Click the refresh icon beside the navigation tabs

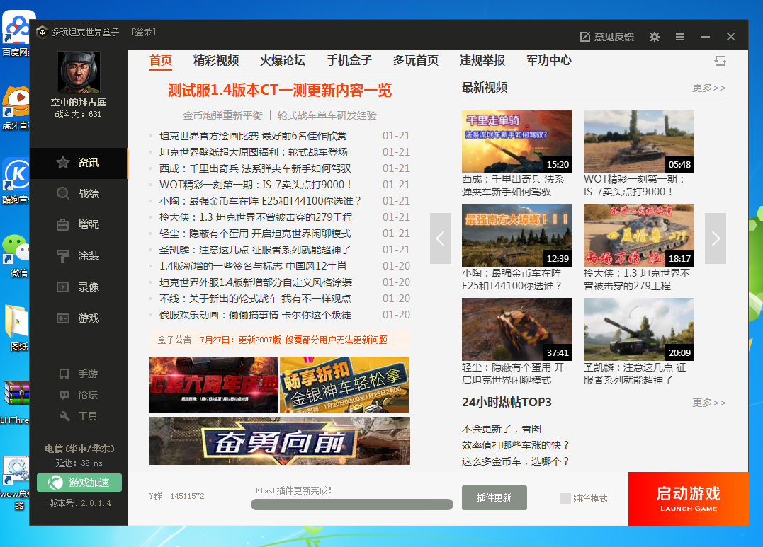(720, 61)
